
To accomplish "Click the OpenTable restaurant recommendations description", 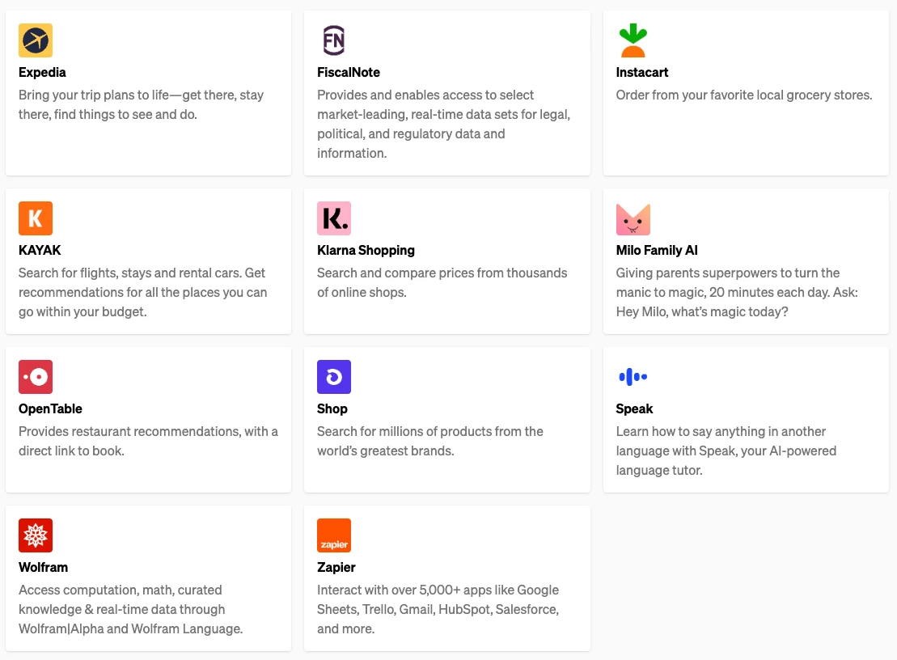I will (148, 441).
